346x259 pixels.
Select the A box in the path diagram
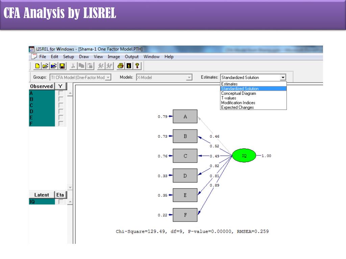click(185, 116)
